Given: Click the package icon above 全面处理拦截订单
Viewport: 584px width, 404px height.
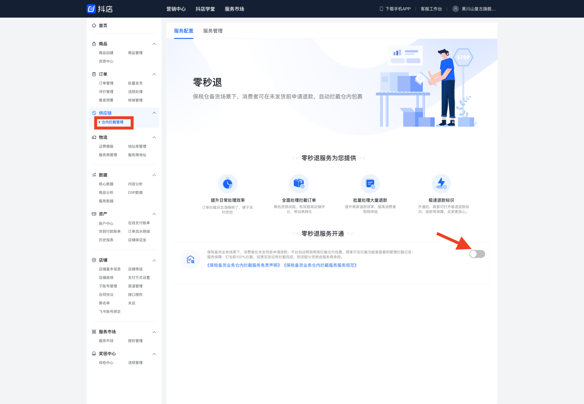Looking at the screenshot, I should [299, 184].
